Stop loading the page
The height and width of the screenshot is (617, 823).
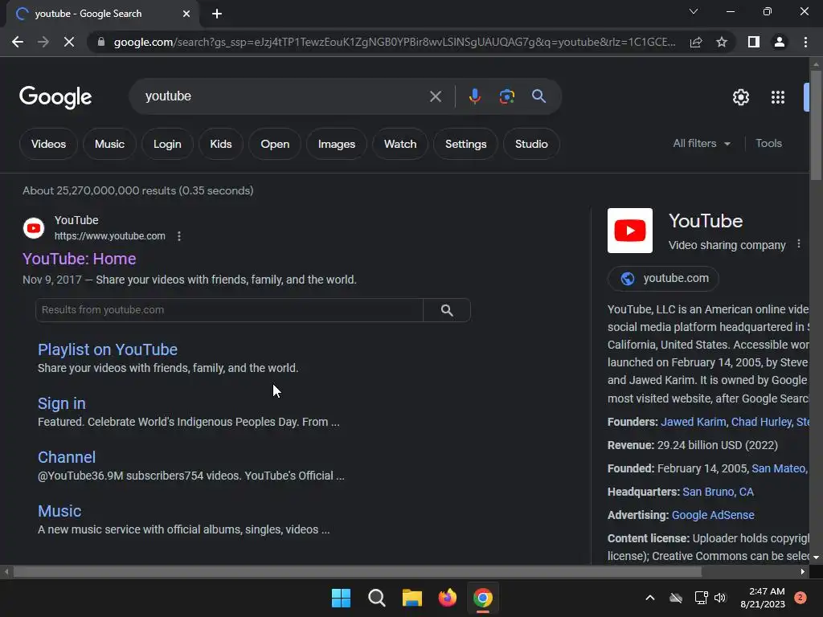[x=69, y=42]
